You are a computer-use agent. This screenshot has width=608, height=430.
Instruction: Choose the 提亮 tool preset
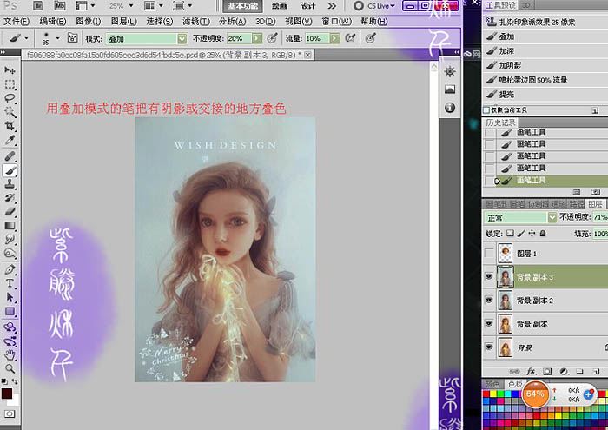(545, 94)
